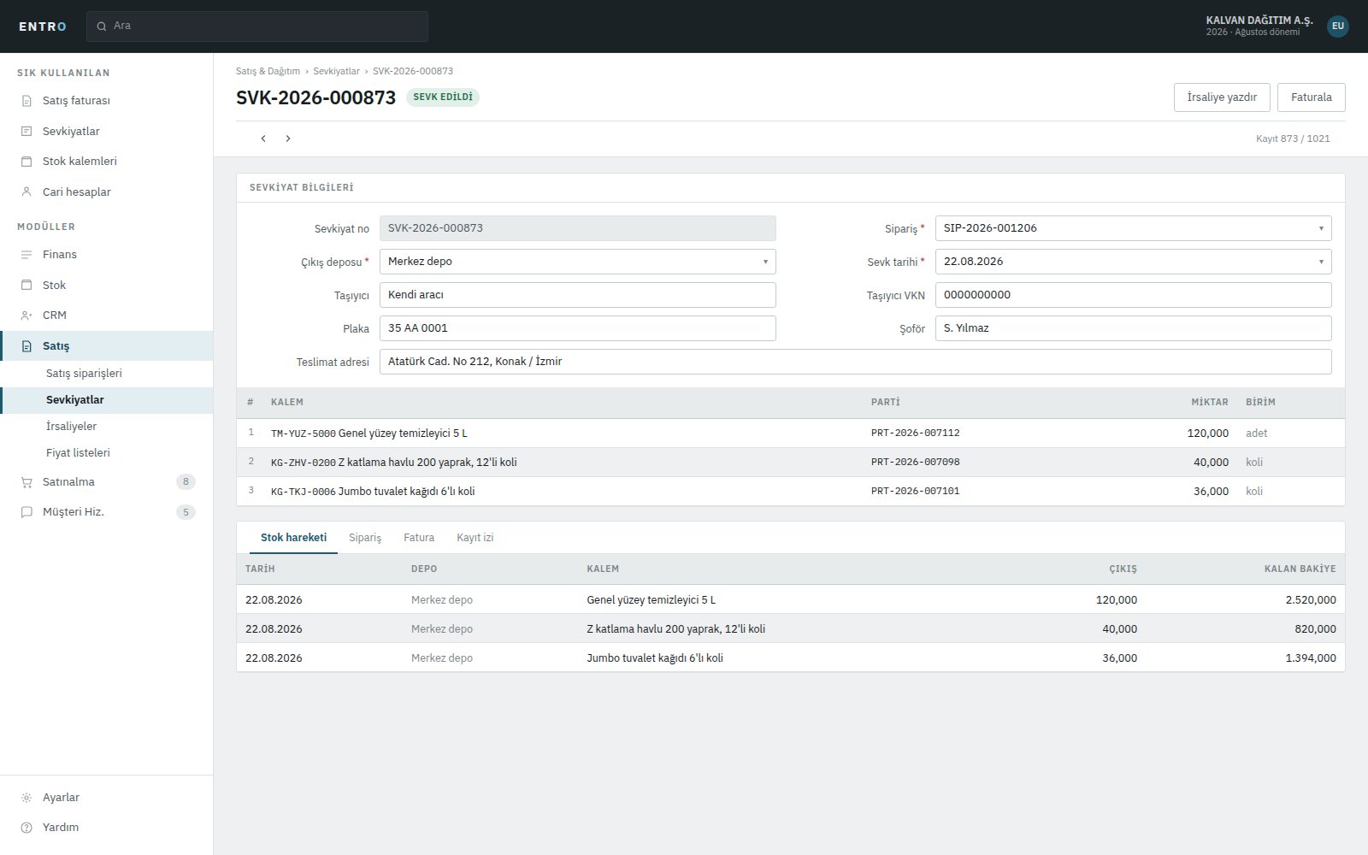Click the Cari hesaplar person icon

click(x=27, y=192)
